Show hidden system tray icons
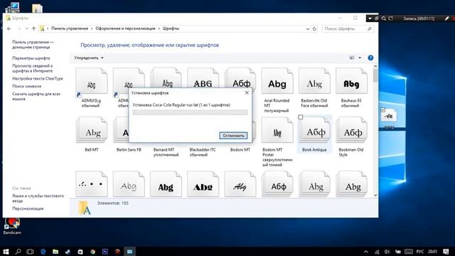Viewport: 455px width, 256px height. click(366, 252)
